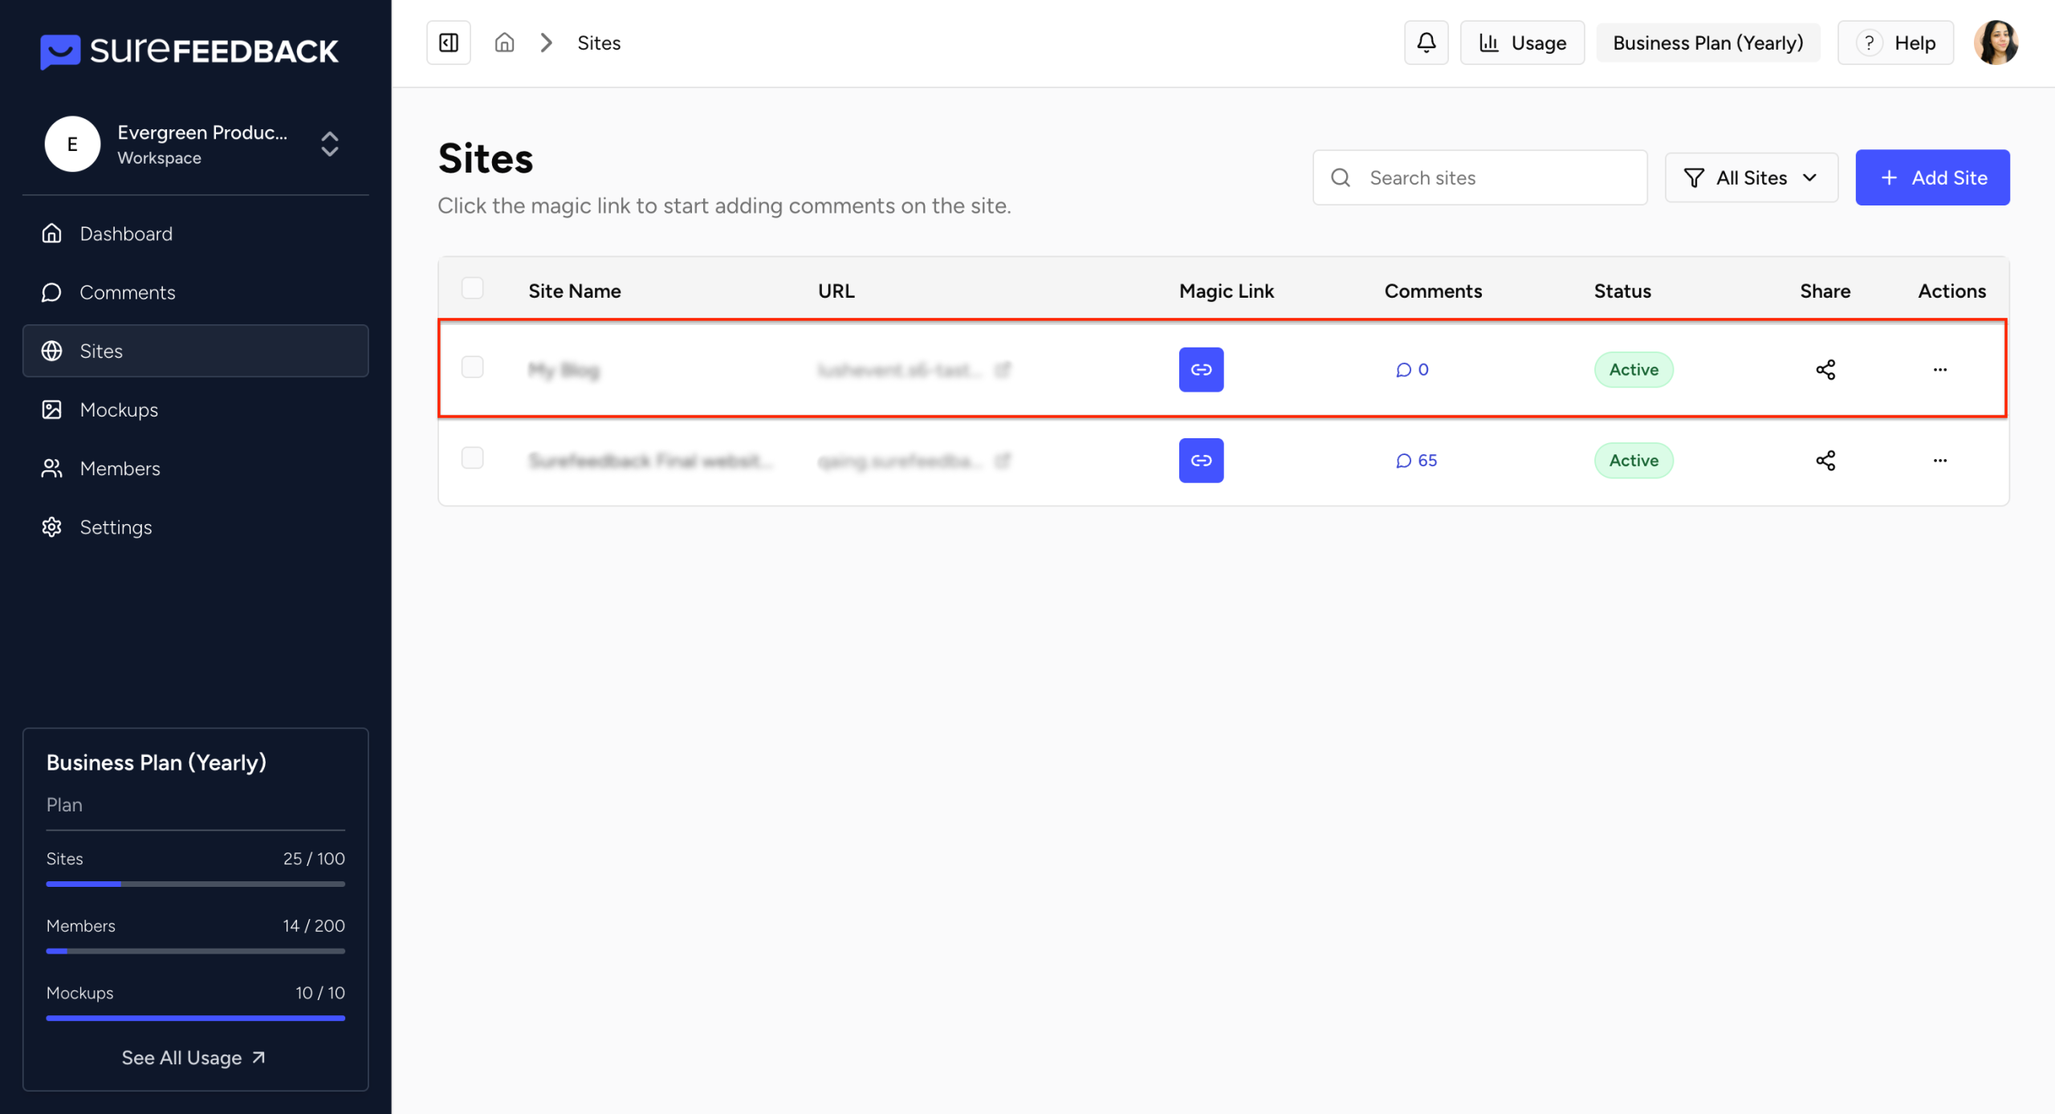Open Members from the sidebar menu
This screenshot has width=2055, height=1114.
coord(120,468)
